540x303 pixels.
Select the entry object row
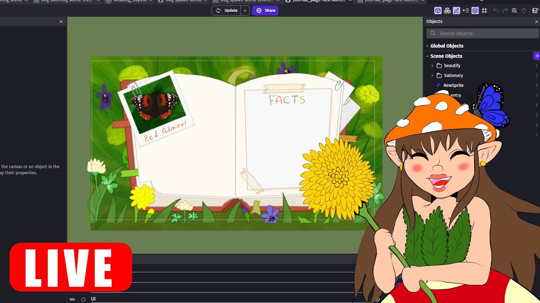(456, 95)
